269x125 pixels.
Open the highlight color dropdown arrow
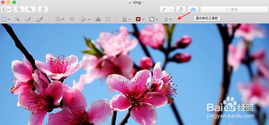click(171, 9)
